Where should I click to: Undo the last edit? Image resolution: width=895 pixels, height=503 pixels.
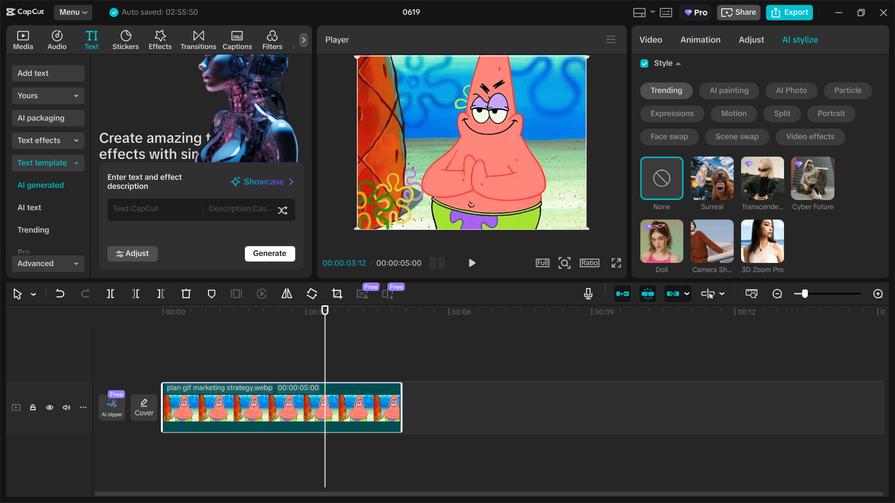[60, 294]
